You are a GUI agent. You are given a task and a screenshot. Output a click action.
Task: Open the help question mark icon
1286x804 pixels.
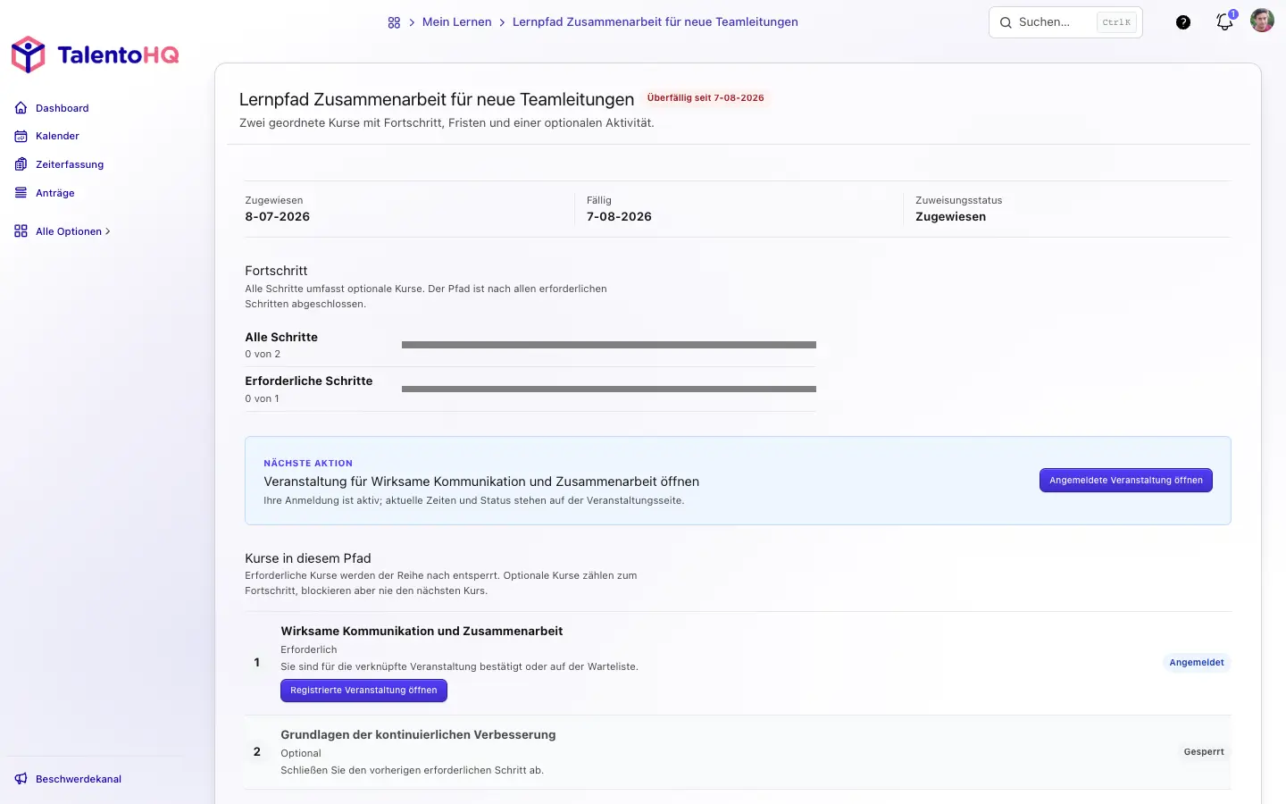1183,22
